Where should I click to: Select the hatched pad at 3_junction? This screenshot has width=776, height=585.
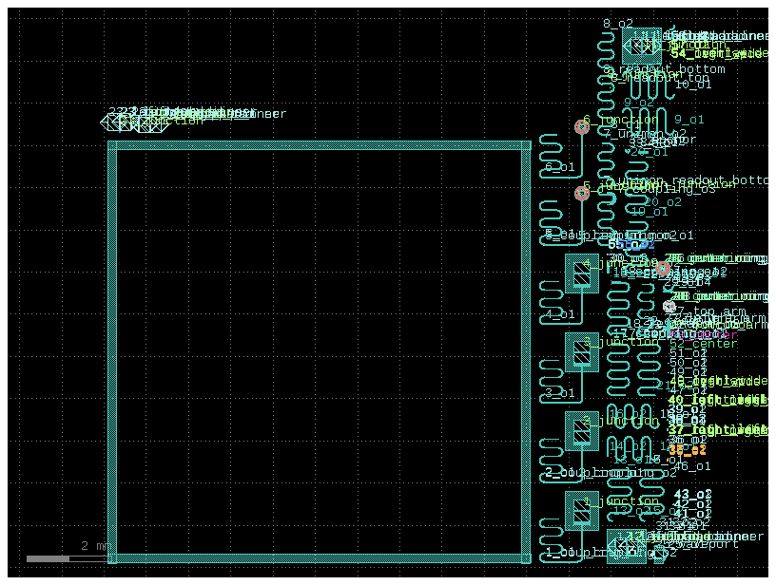pos(582,353)
